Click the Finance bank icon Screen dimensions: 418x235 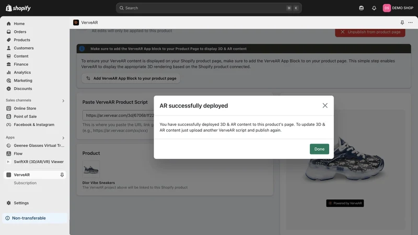(x=9, y=64)
